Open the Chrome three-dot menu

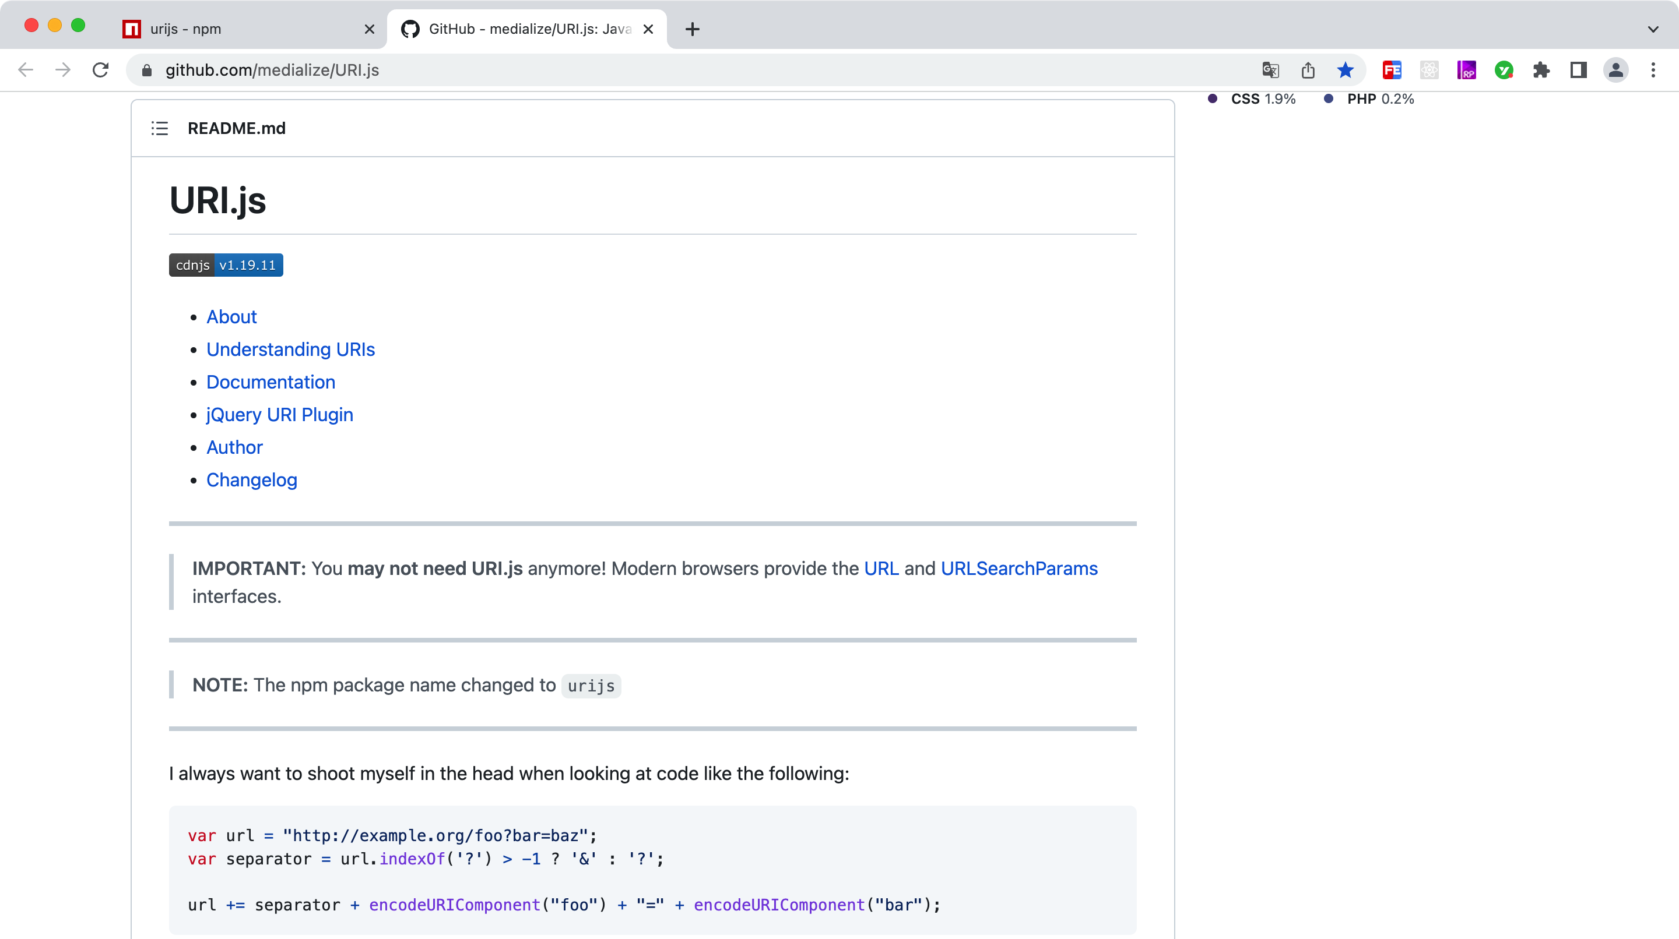click(x=1653, y=70)
